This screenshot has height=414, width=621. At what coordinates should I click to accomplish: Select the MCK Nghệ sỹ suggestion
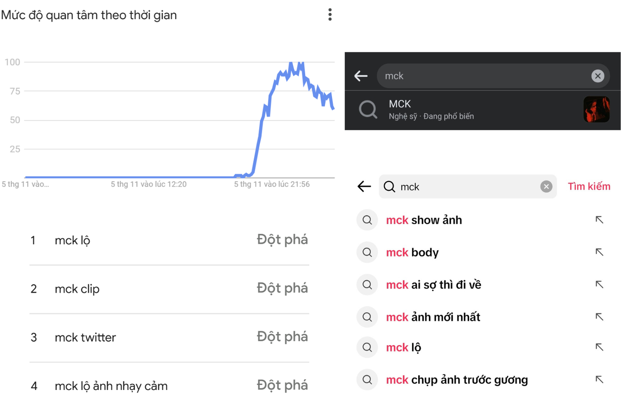(431, 109)
